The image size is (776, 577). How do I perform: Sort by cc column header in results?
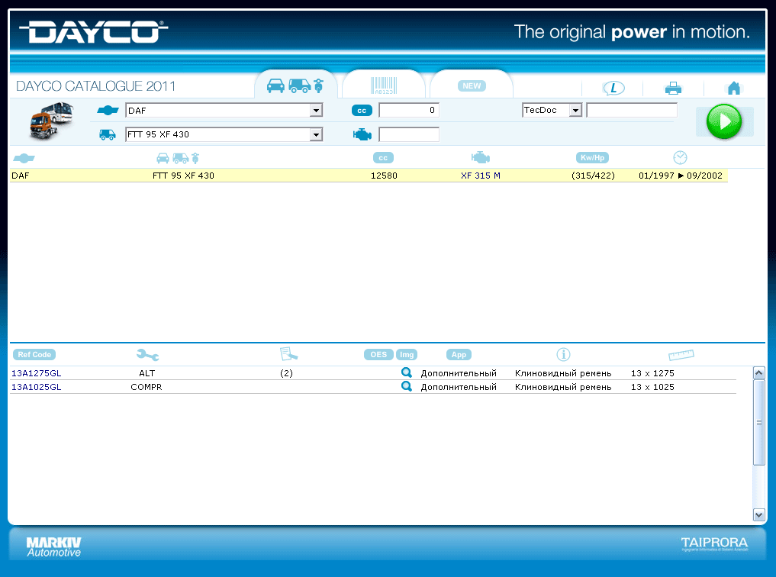click(383, 158)
